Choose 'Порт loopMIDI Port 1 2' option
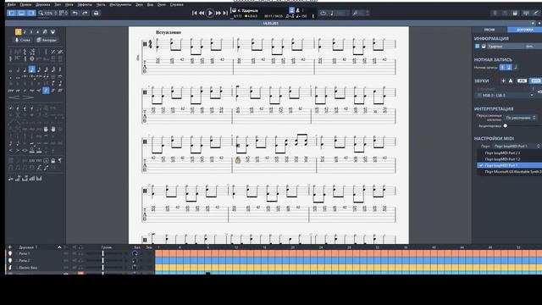Screen dimensions: 542x305 click(510, 159)
